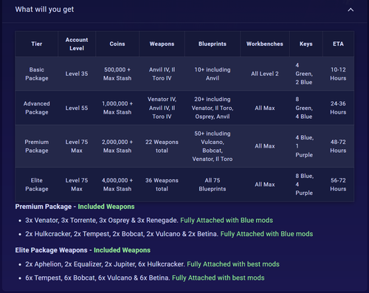Screen dimensions: 369x293
Task: Click the 'All Level 2' workbenches cell
Action: [x=265, y=74]
